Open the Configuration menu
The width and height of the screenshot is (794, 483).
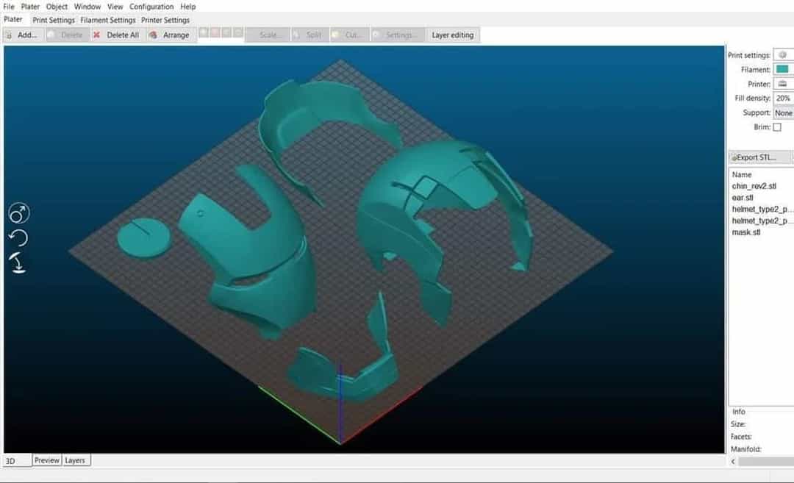(x=151, y=7)
